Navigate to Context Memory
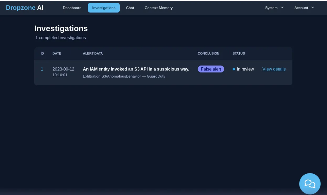Screen dimensions: 327x195 (x=158, y=8)
